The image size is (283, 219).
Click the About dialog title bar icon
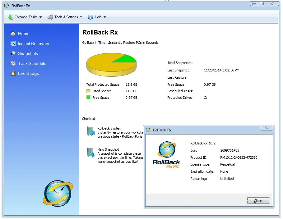click(x=148, y=130)
